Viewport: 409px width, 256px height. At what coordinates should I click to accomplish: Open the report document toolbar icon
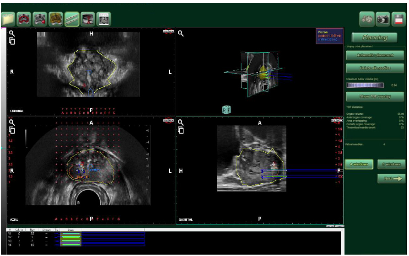click(103, 19)
